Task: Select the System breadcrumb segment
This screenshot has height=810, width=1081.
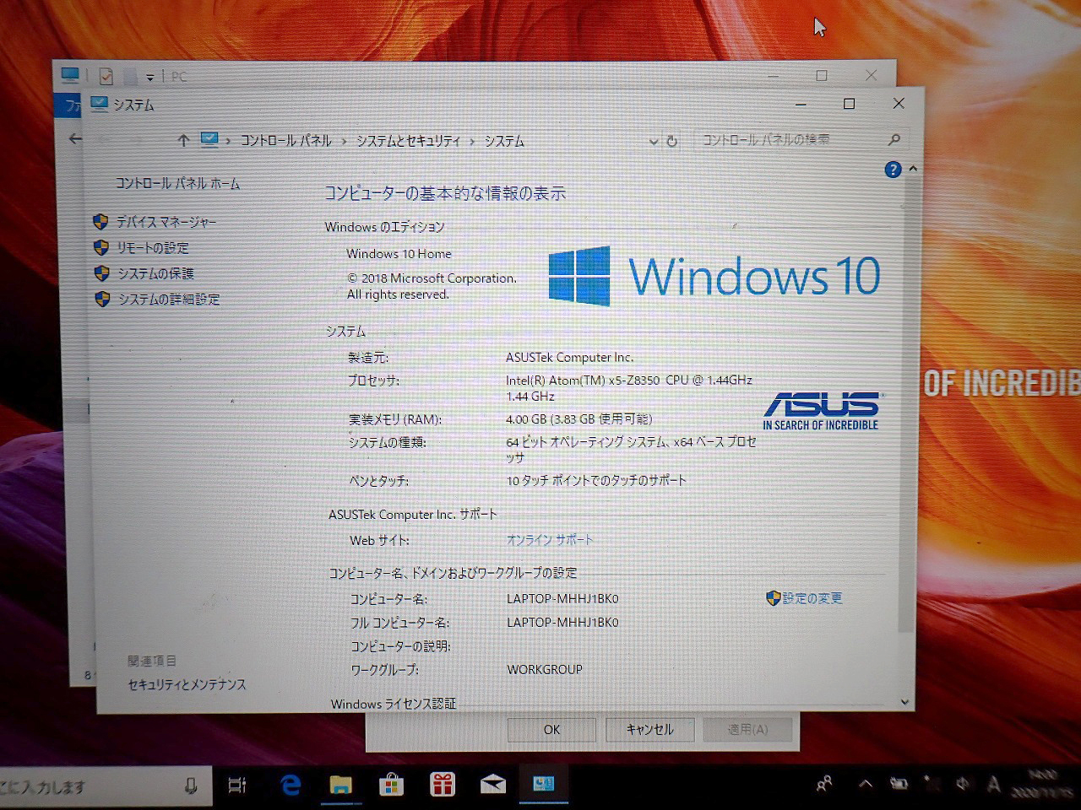Action: (x=504, y=141)
